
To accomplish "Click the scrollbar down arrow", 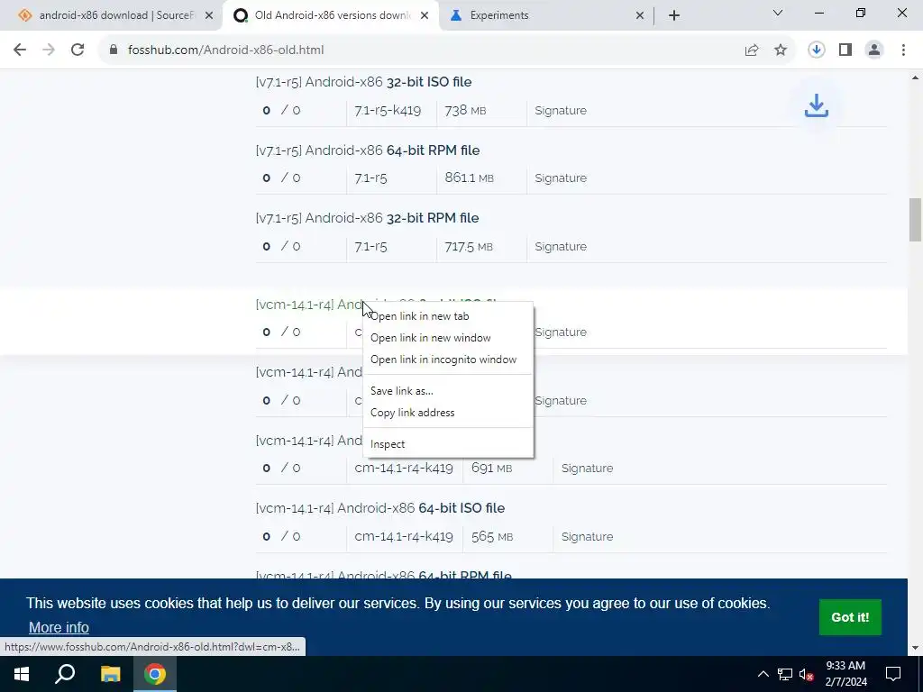I will tap(915, 648).
